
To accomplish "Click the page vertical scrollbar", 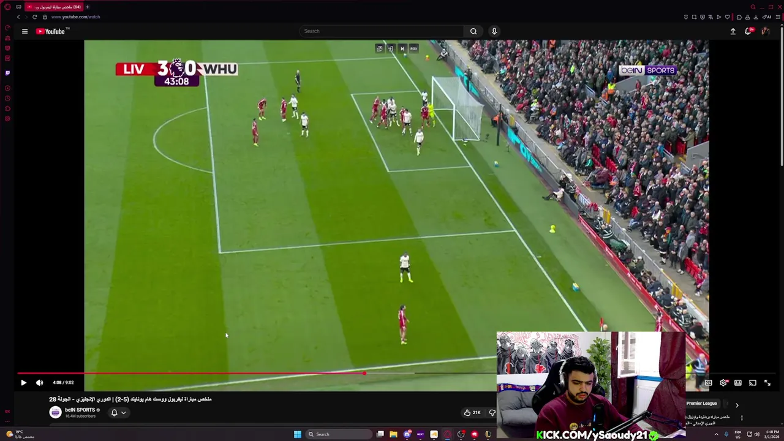I will 782,98.
